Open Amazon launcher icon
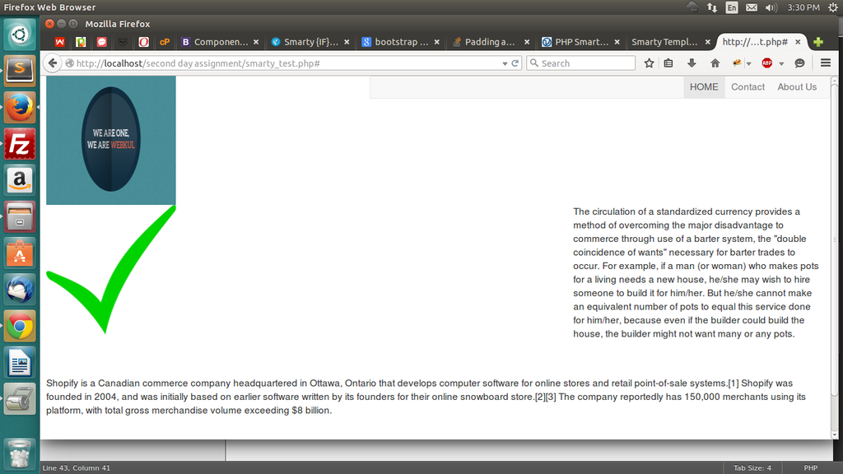 [x=20, y=180]
